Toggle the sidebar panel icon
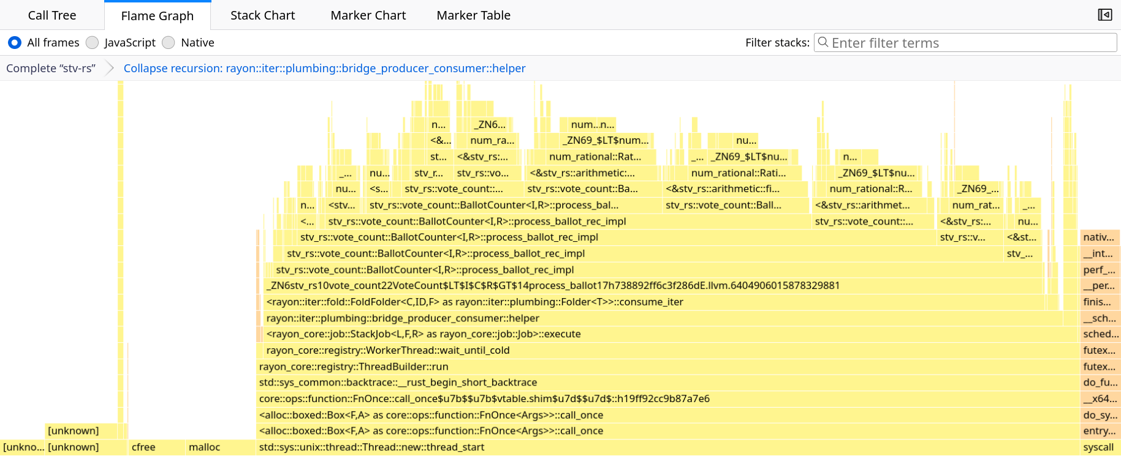1121x456 pixels. 1104,15
